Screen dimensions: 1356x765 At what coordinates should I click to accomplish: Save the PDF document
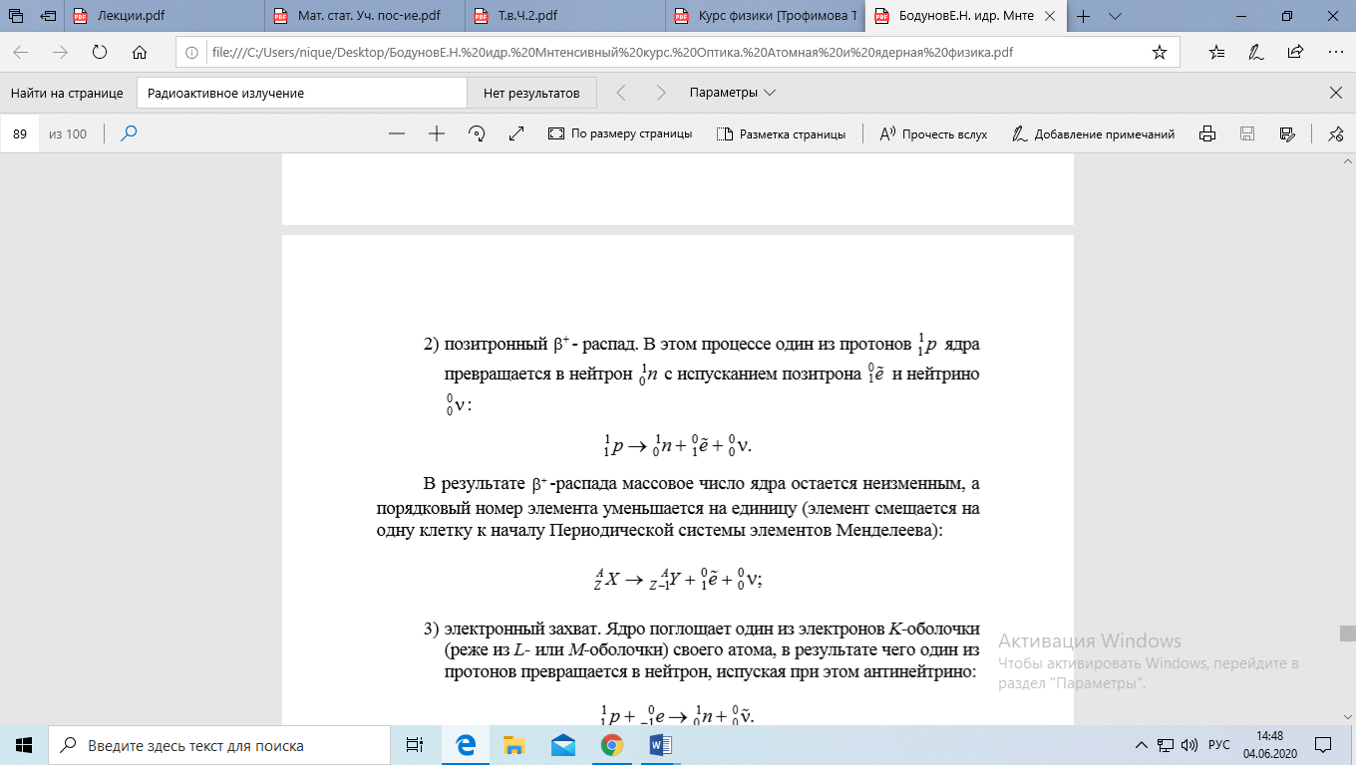click(x=1246, y=133)
